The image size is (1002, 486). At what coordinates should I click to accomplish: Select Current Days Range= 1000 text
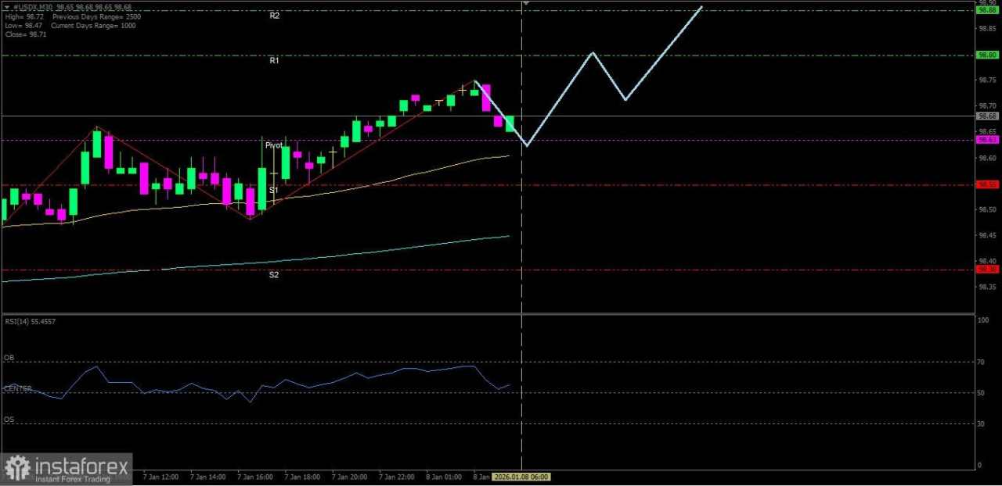[x=94, y=25]
